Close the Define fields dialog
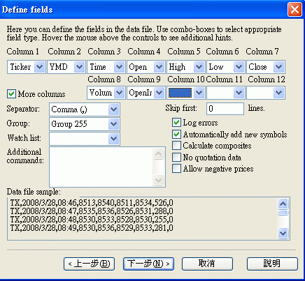The image size is (305, 281). [295, 10]
